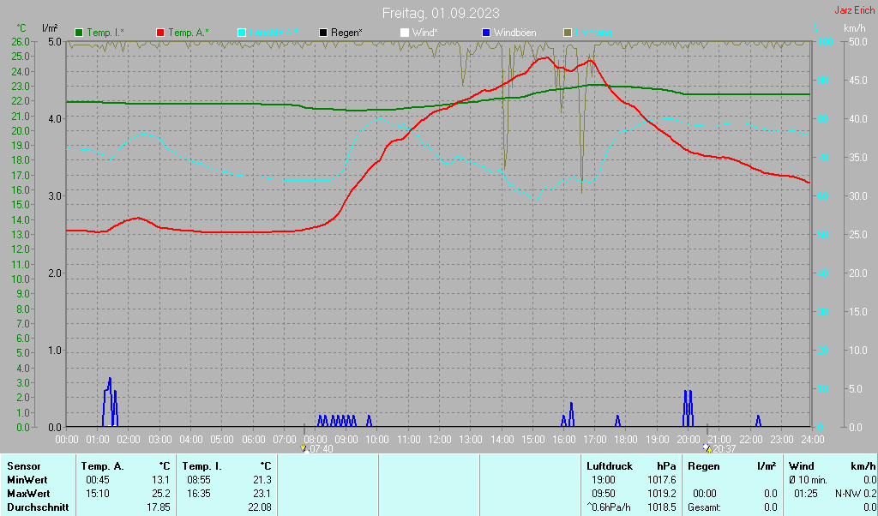The width and height of the screenshot is (878, 516).
Task: Click the sunset marker at 20:37
Action: click(707, 447)
